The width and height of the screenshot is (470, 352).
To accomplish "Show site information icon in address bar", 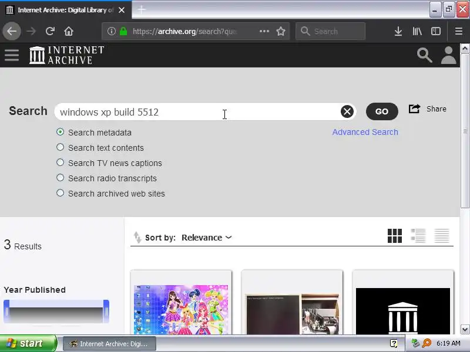I will pyautogui.click(x=112, y=31).
